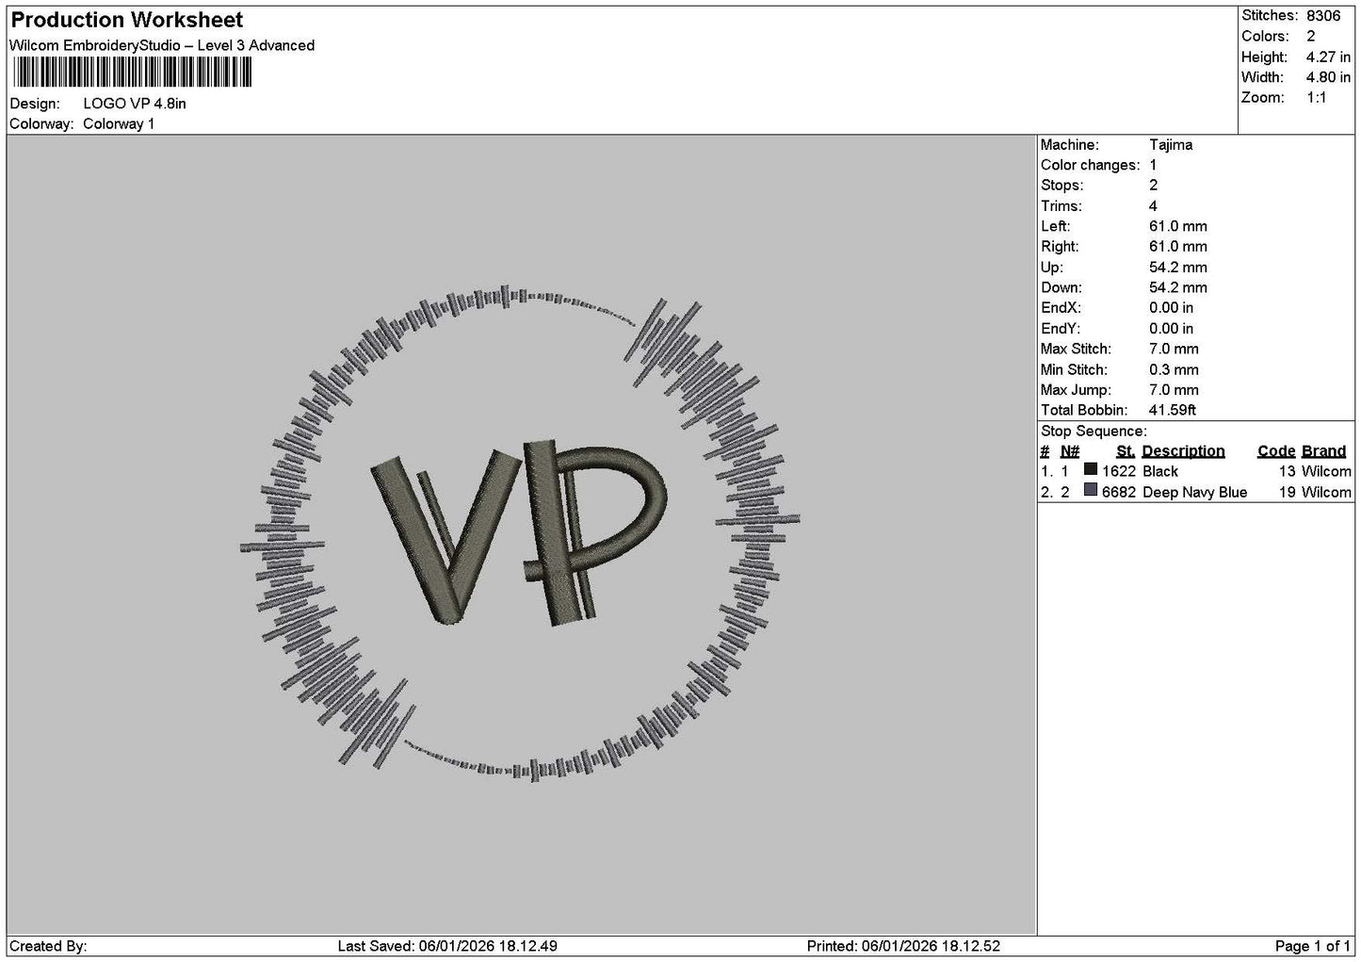The image size is (1361, 962).
Task: Click the Wilcom EmbroideryStudio – Level 3 Advanced text
Action: [x=162, y=45]
